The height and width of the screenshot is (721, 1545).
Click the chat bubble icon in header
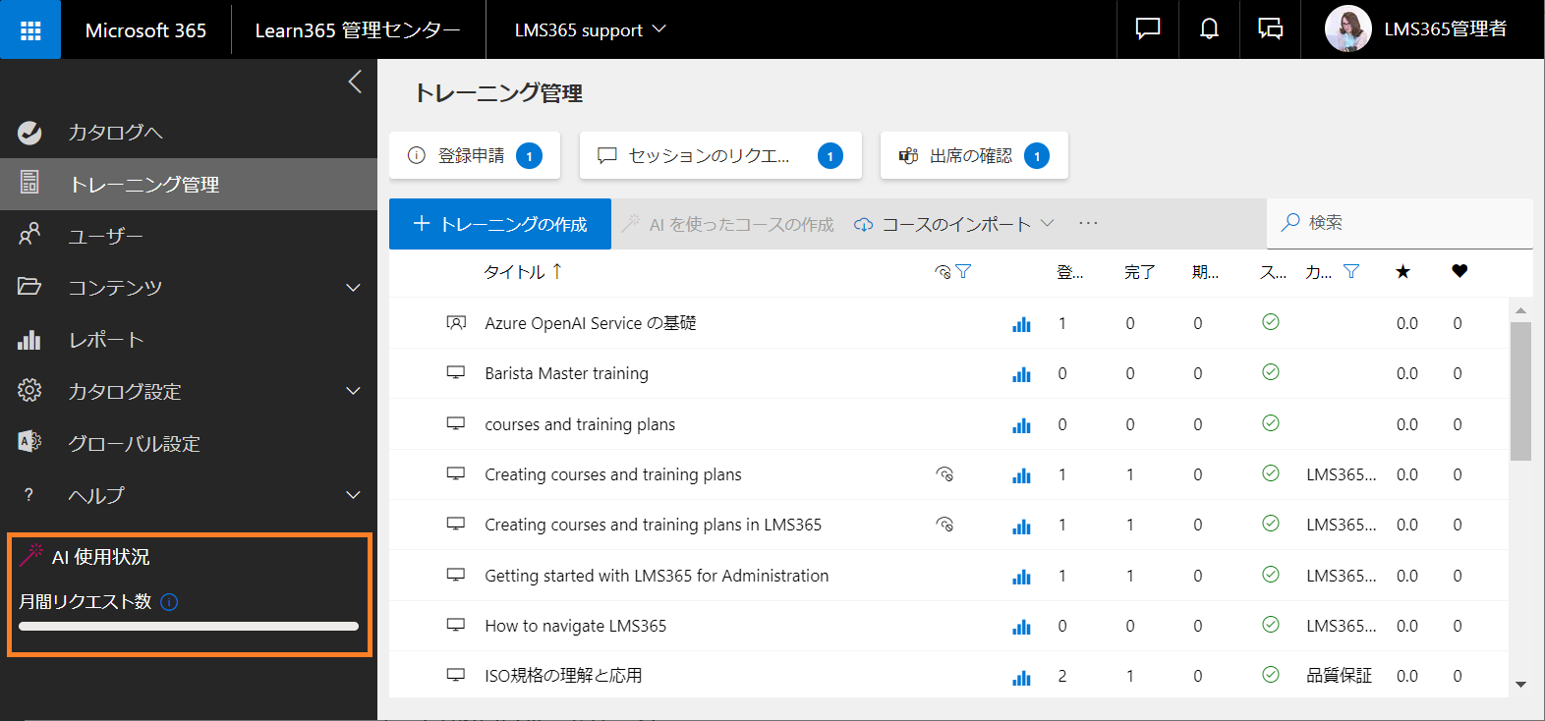pyautogui.click(x=1148, y=29)
